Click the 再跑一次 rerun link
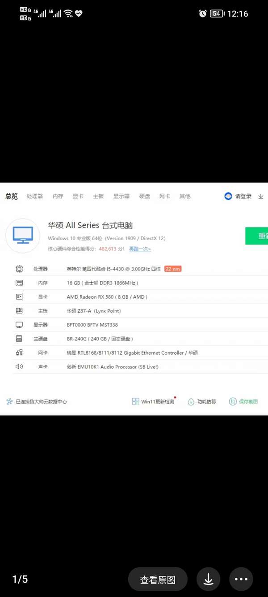 (x=140, y=249)
